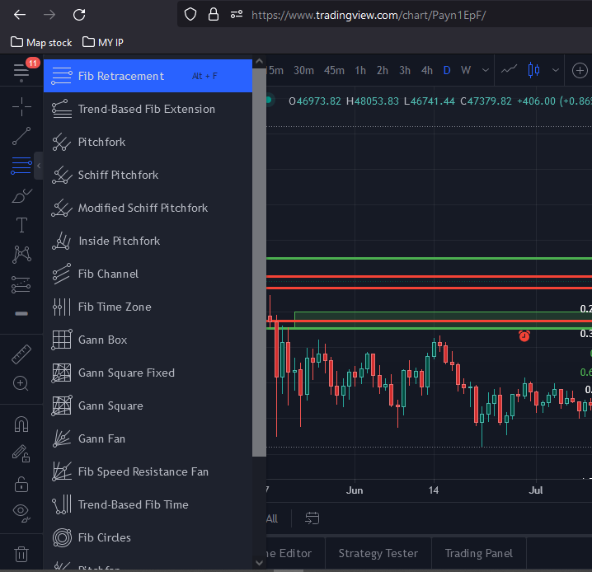The width and height of the screenshot is (592, 572).
Task: Select the XABCD patterns tool
Action: [21, 255]
